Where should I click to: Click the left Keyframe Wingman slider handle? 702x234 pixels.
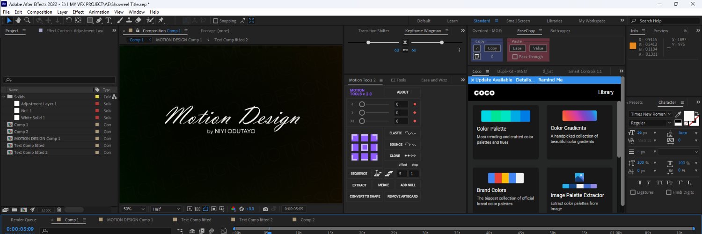click(368, 43)
